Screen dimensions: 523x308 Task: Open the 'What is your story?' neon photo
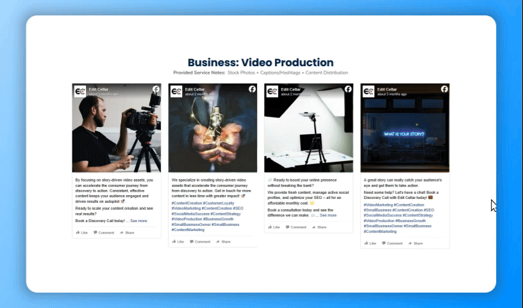tap(405, 128)
